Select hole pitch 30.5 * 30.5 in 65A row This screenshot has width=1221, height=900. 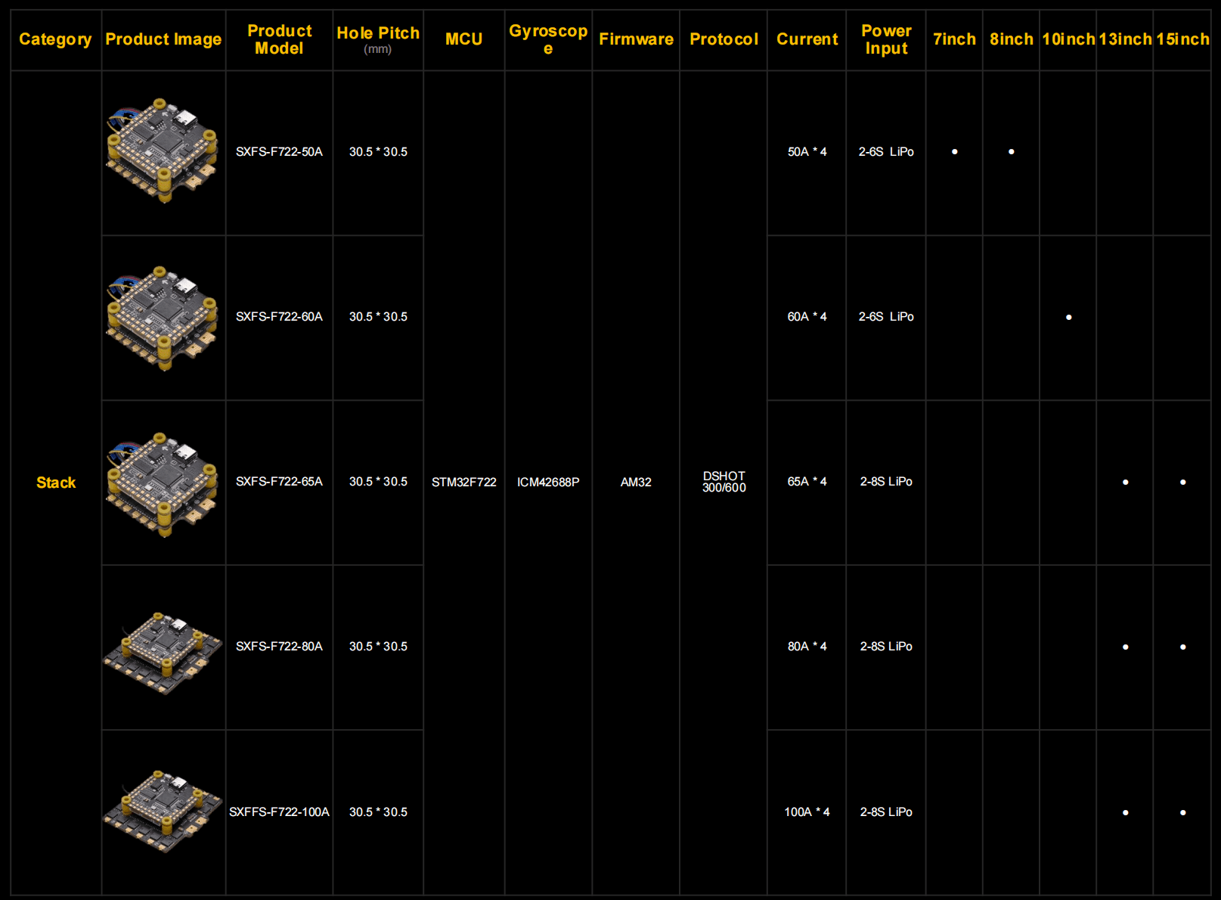(x=378, y=482)
